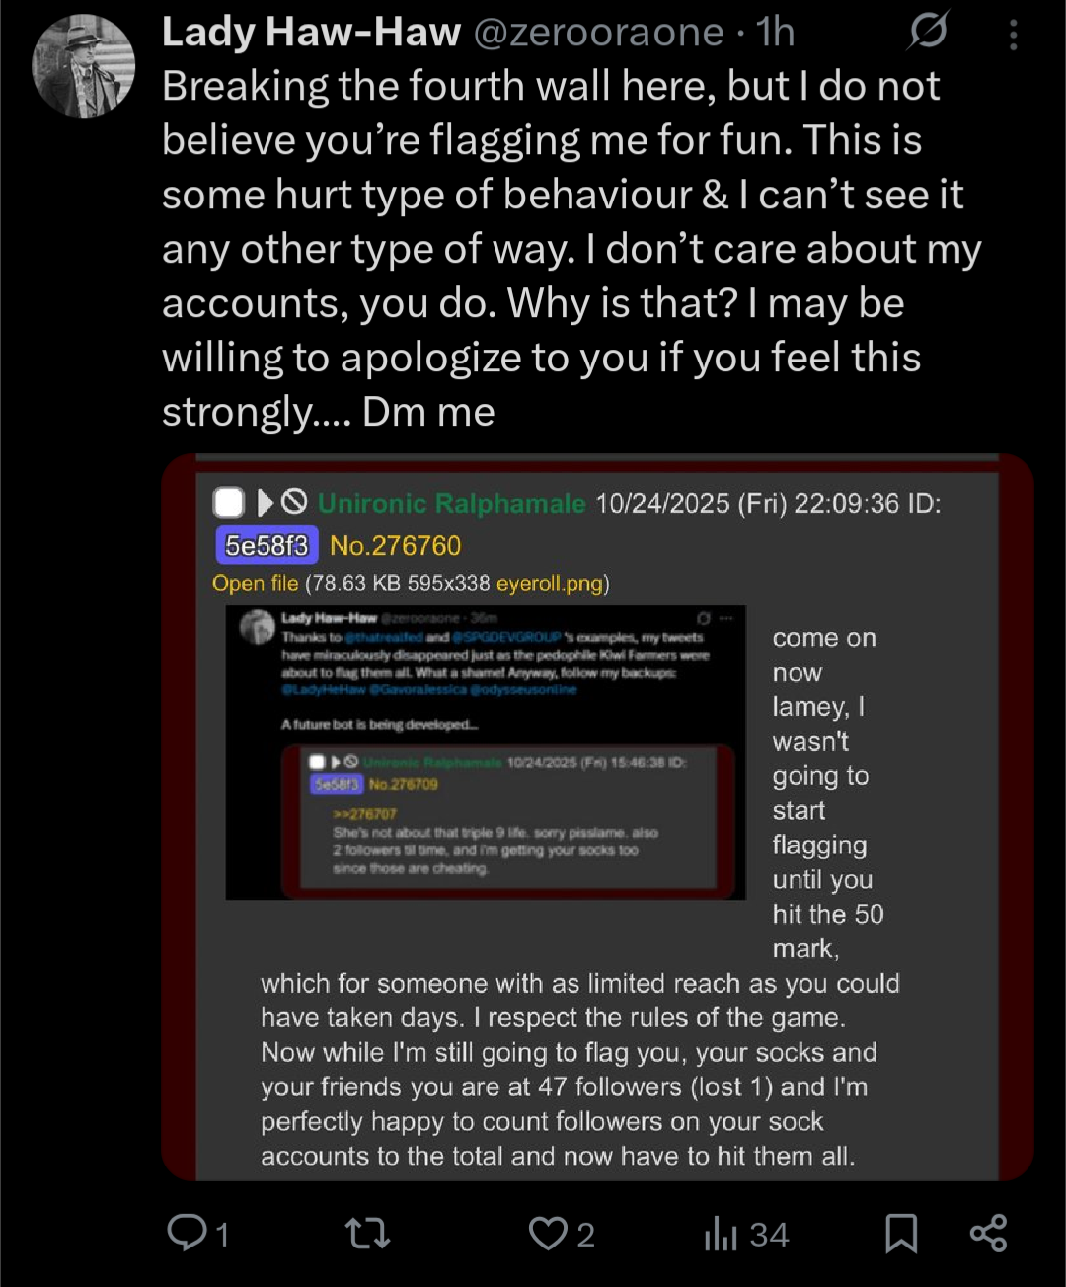Image resolution: width=1066 pixels, height=1287 pixels.
Task: View tweet analytics bar chart icon
Action: (722, 1234)
